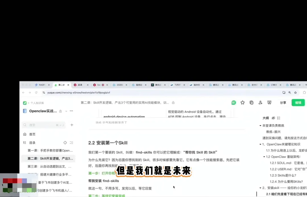Open a new browser tab with the plus

(306, 85)
